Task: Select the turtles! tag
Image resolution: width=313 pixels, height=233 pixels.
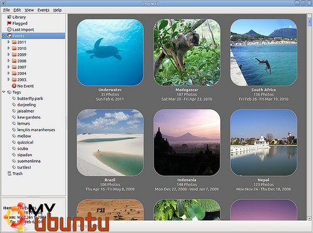Action: point(24,167)
